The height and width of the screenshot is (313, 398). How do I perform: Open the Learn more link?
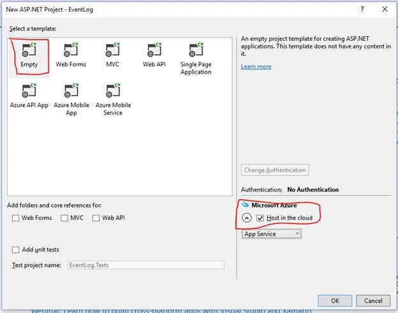[256, 66]
